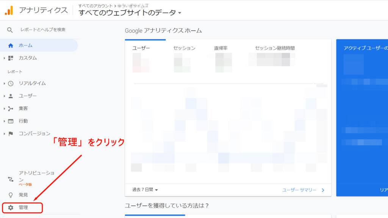Open リアルタイム reports label
Image resolution: width=388 pixels, height=218 pixels.
(x=32, y=84)
